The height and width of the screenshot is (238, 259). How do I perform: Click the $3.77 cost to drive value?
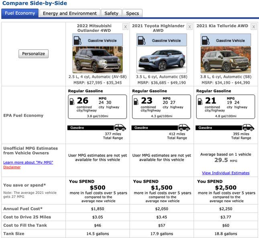point(226,217)
